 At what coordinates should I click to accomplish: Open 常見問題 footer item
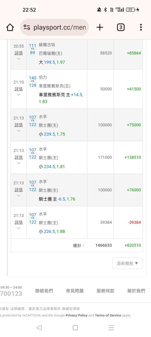pos(74,291)
